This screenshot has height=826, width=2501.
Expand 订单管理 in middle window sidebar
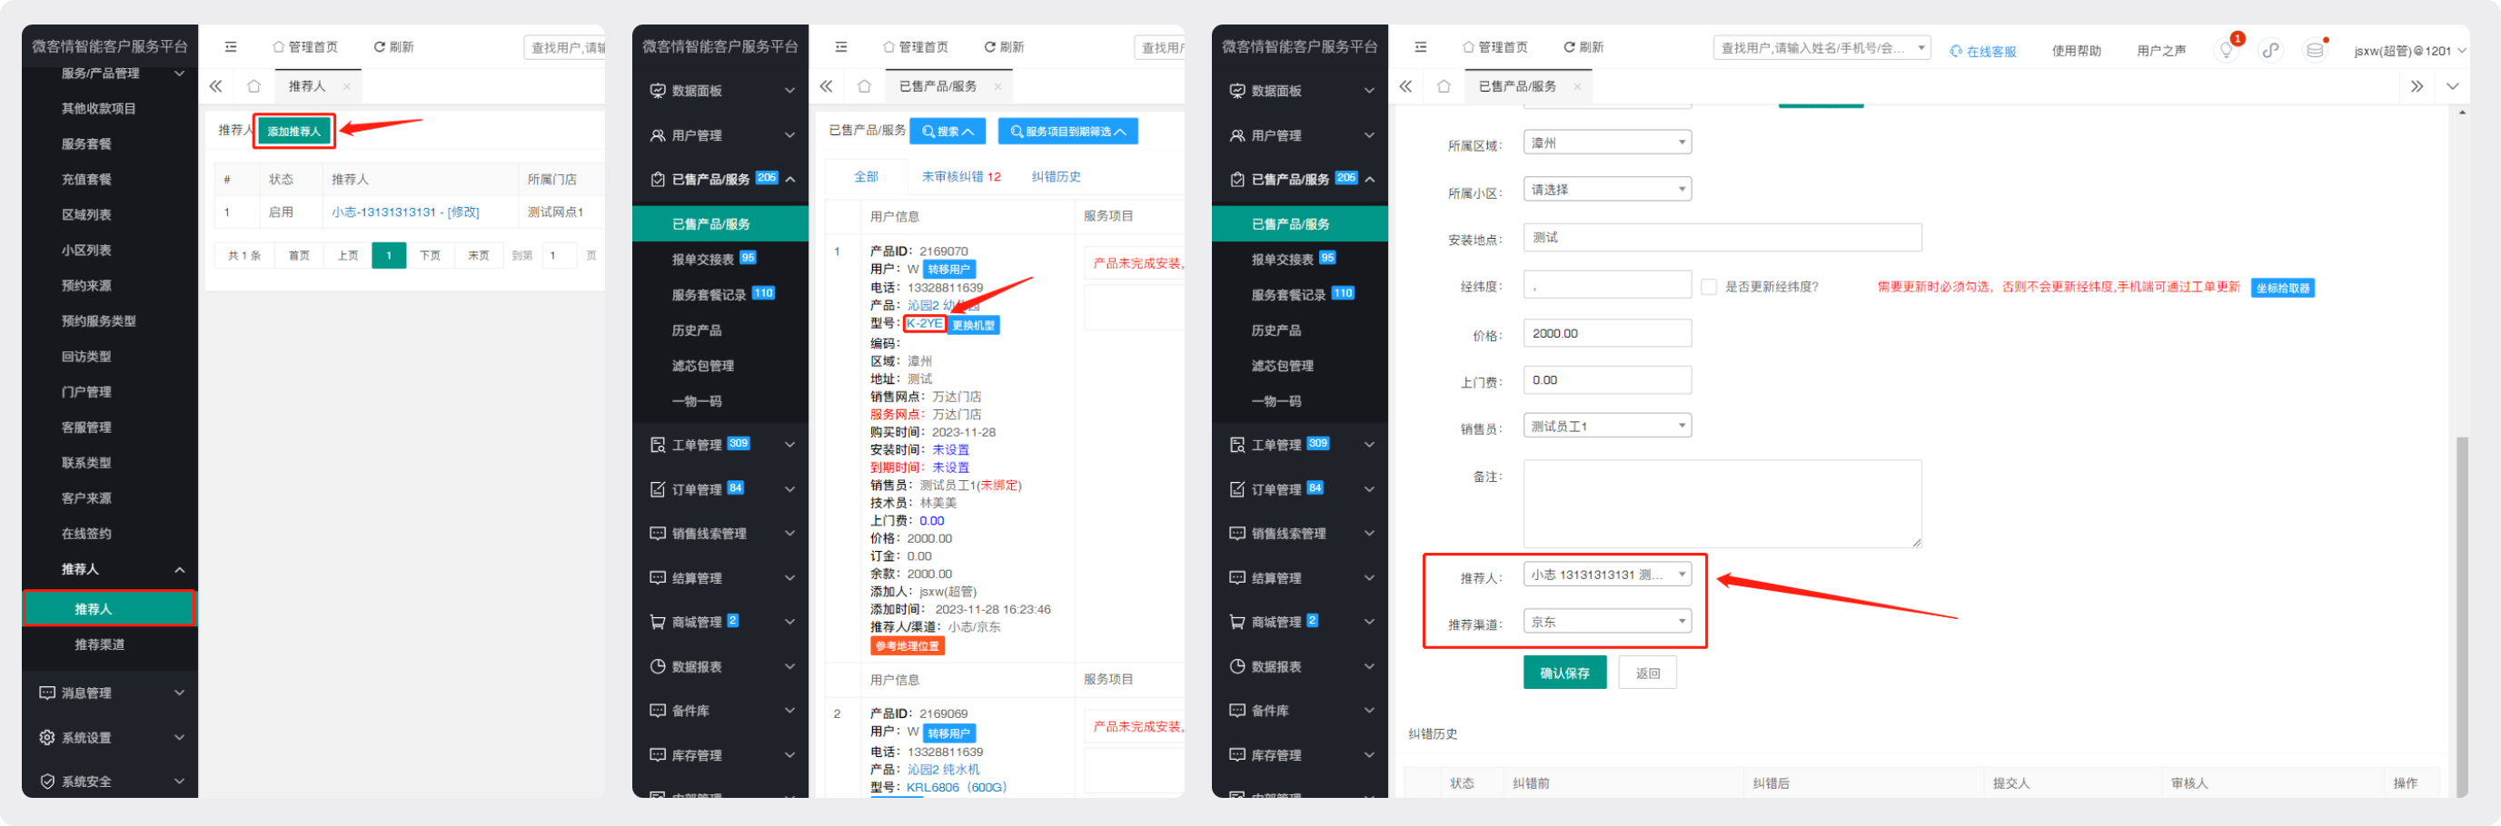click(x=720, y=489)
